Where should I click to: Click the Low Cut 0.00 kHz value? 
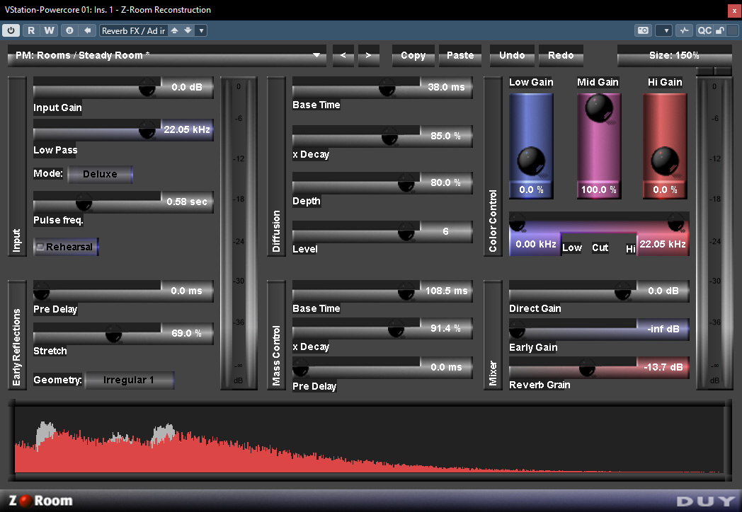click(536, 244)
